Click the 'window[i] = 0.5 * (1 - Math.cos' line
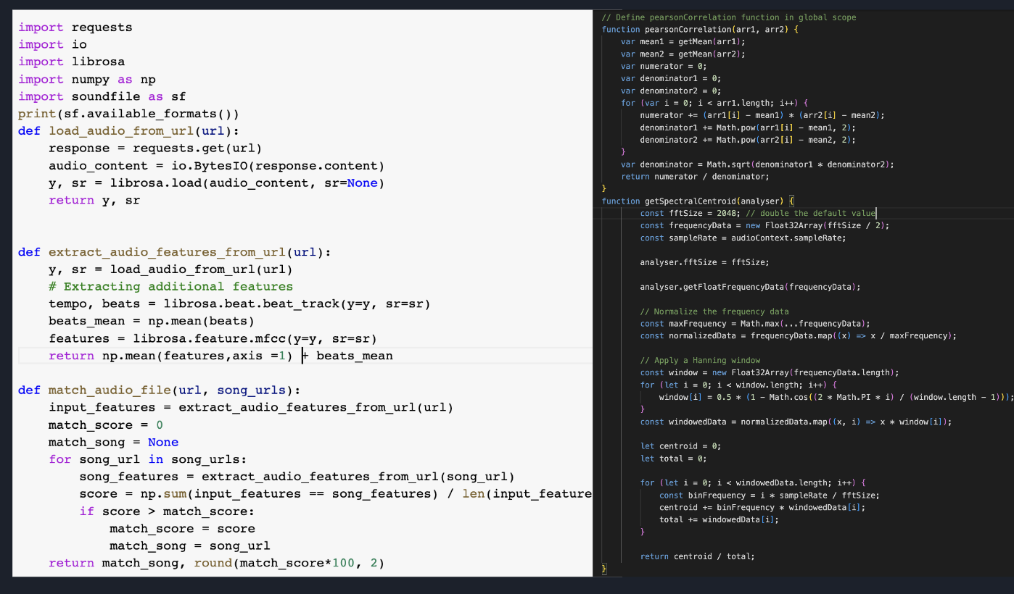The image size is (1014, 594). (x=836, y=397)
